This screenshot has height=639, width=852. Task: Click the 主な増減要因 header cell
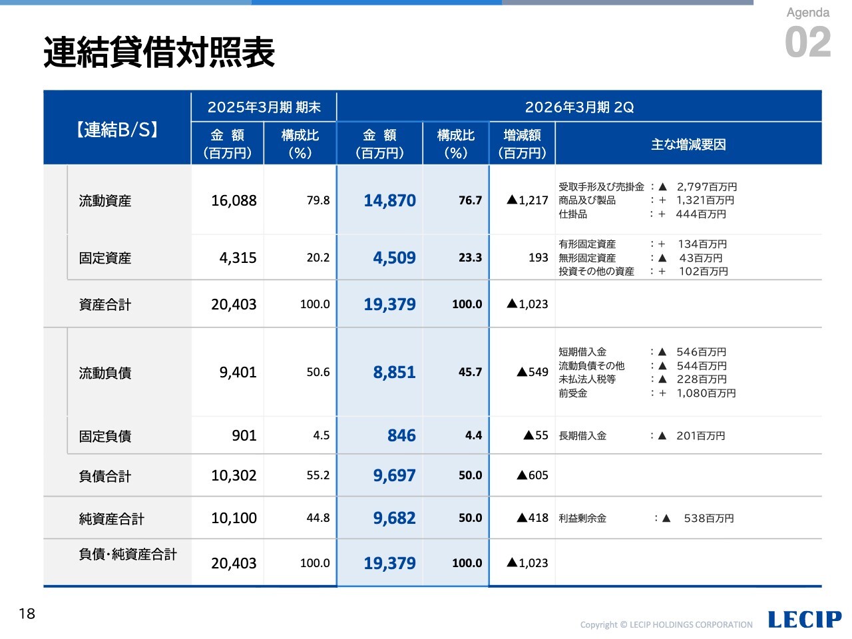[688, 144]
